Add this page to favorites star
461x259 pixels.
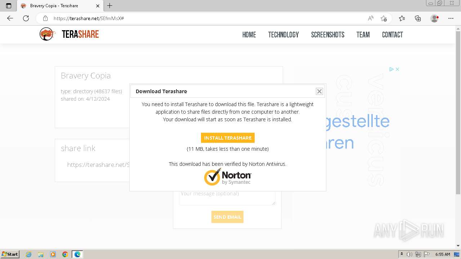384,18
